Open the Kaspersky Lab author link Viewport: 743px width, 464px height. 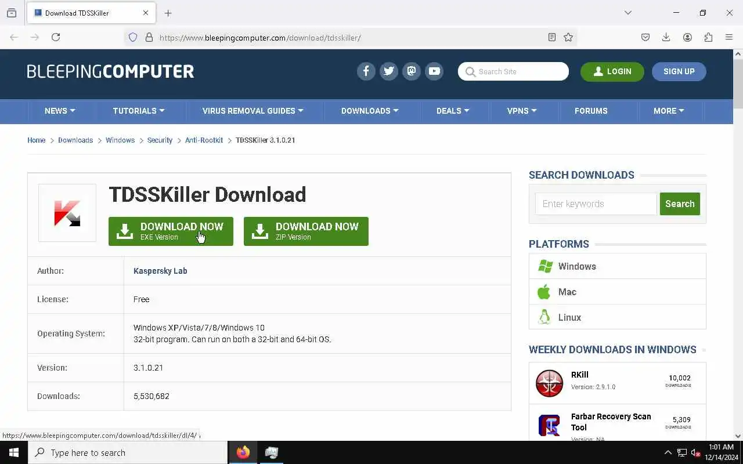(x=160, y=271)
